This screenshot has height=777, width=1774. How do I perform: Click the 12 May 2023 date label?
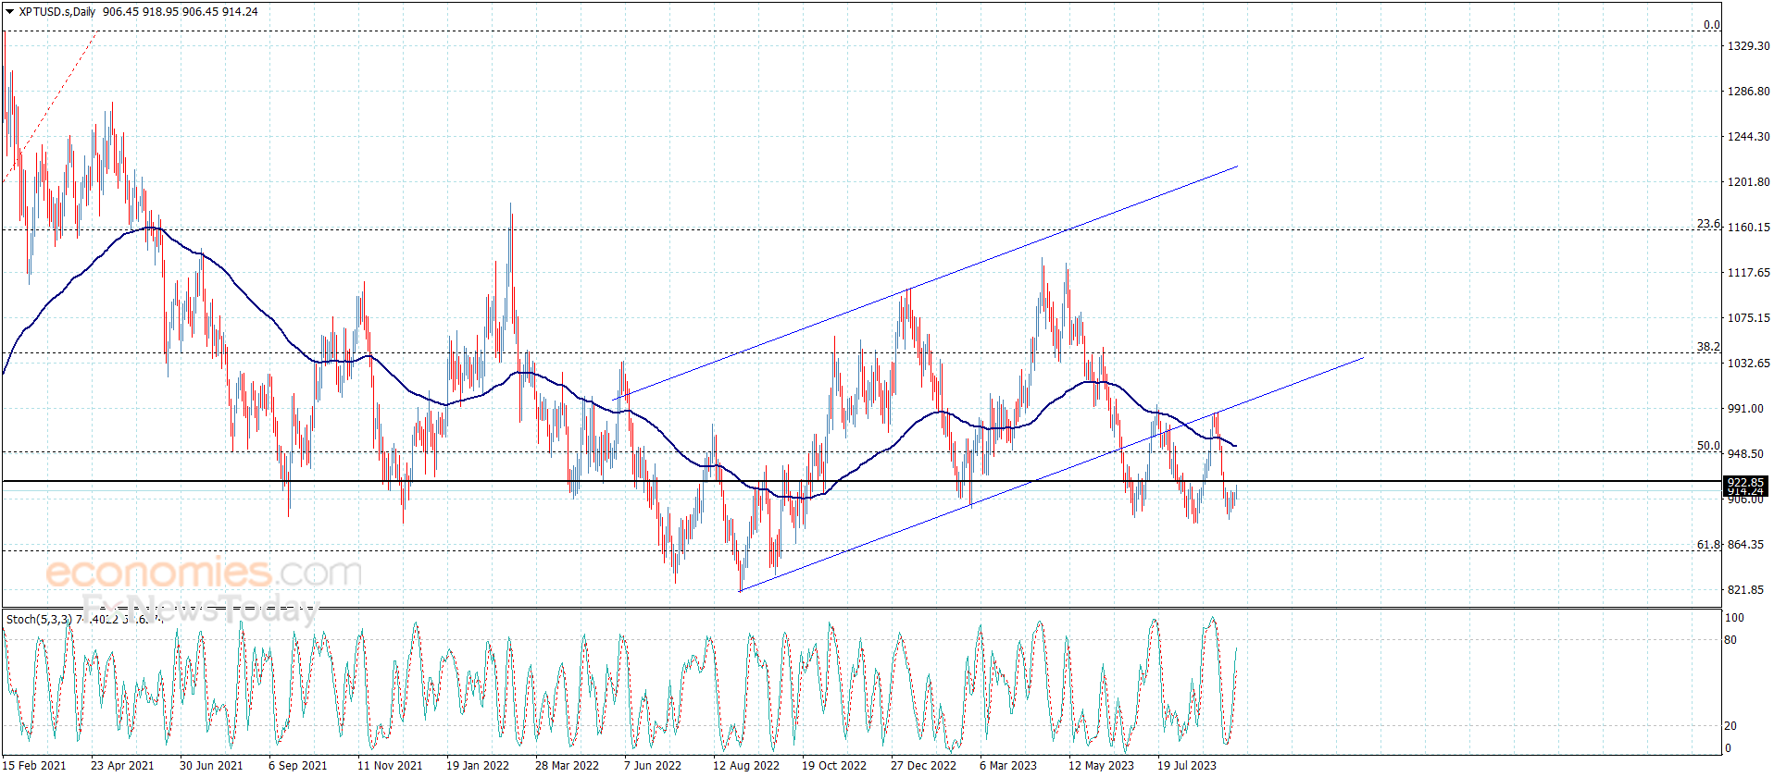(x=1101, y=765)
